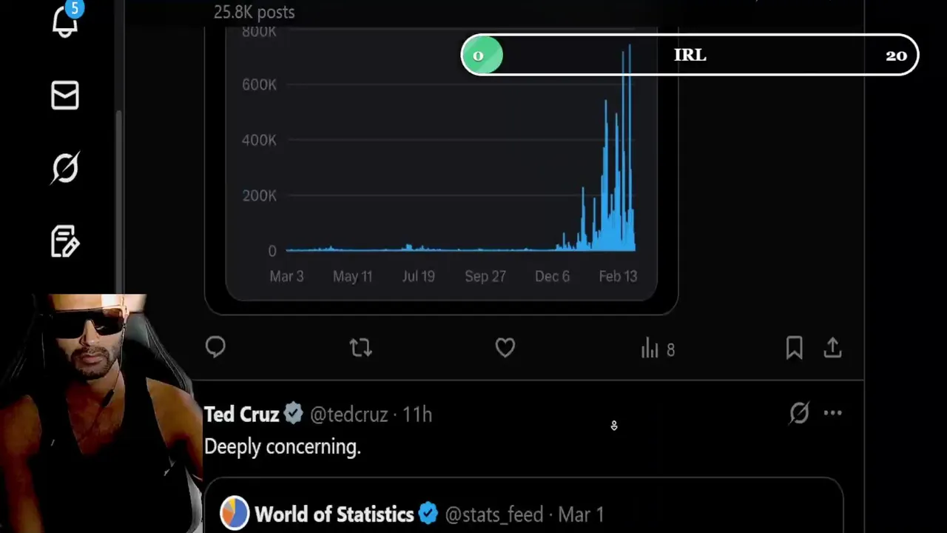The width and height of the screenshot is (947, 533).
Task: Open the World of Statistics quoted account
Action: tap(334, 514)
